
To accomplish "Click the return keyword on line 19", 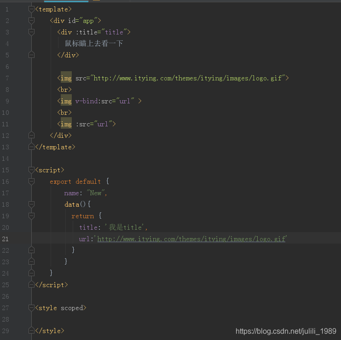I will 83,216.
